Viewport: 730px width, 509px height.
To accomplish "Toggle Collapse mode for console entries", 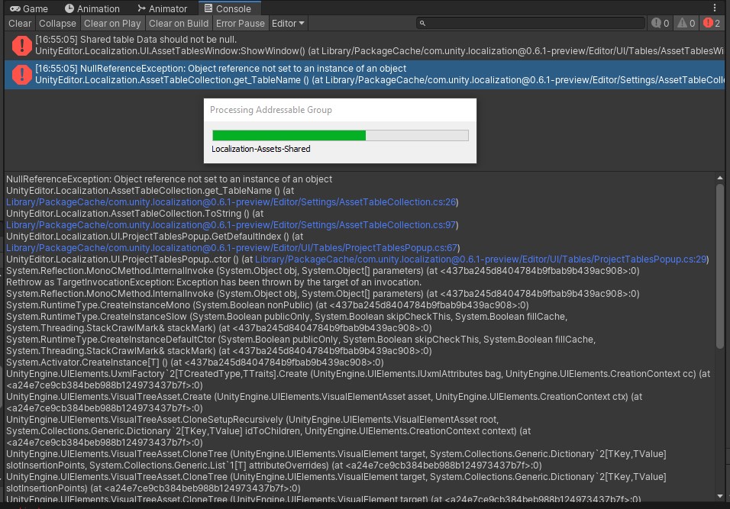I will (x=57, y=23).
